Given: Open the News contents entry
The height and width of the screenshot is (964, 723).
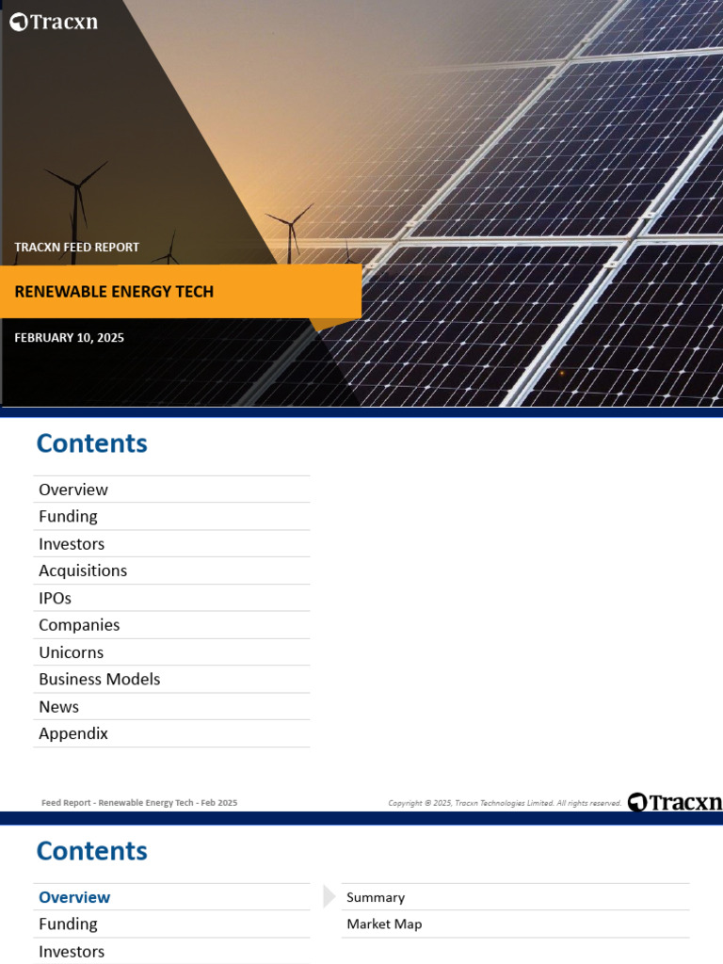Looking at the screenshot, I should coord(171,706).
